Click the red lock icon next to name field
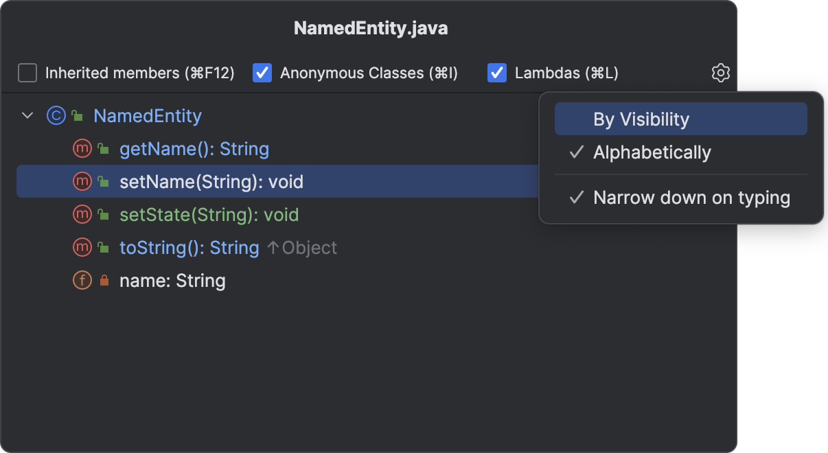Image resolution: width=828 pixels, height=453 pixels. [102, 280]
